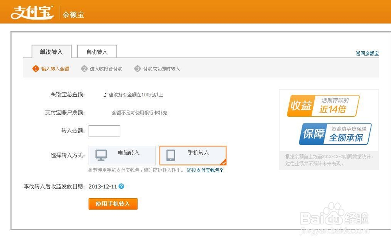
Task: Focus the 转入金额 input field
Action: (104, 131)
